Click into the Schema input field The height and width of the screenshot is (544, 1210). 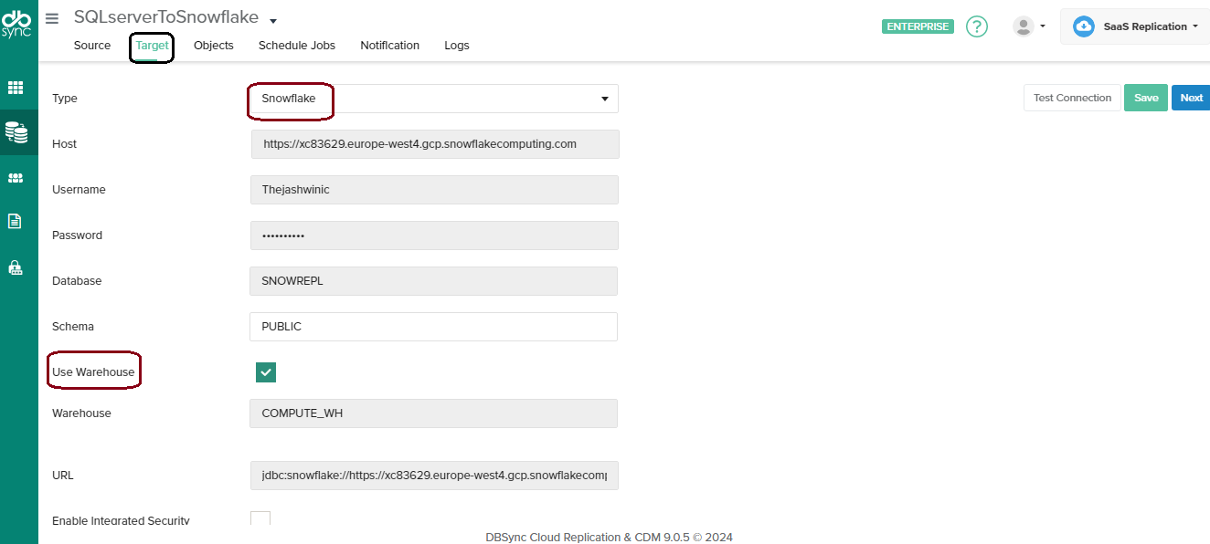pos(433,327)
